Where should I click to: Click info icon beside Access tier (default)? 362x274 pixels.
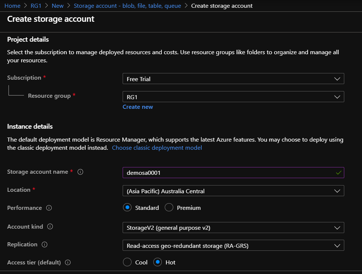[68, 263]
